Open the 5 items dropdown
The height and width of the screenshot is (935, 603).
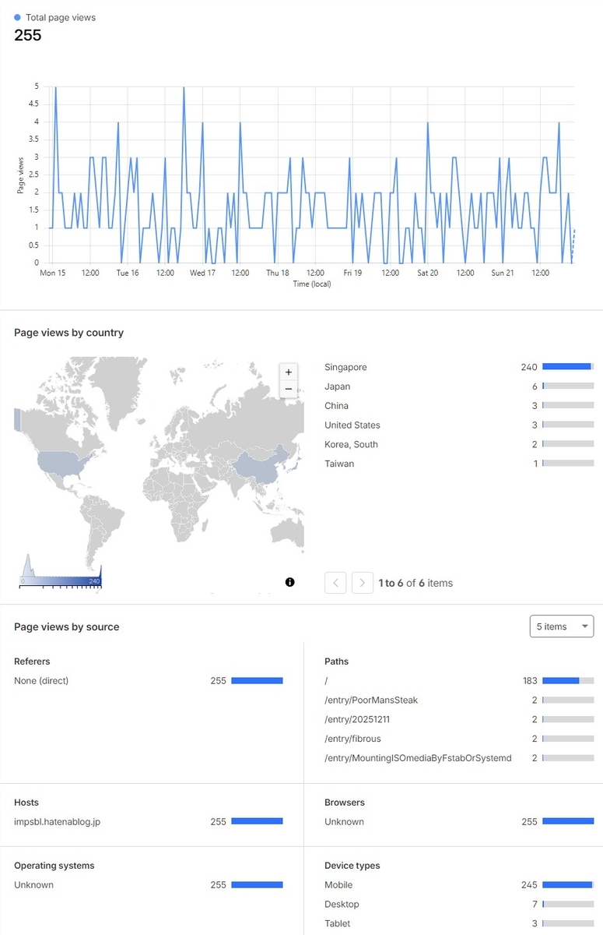562,626
